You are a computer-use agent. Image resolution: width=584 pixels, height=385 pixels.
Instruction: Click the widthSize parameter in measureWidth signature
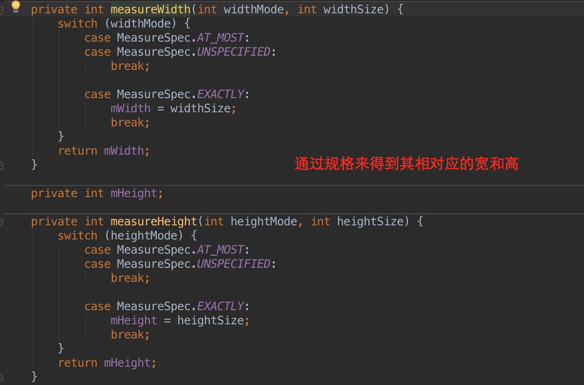click(354, 9)
